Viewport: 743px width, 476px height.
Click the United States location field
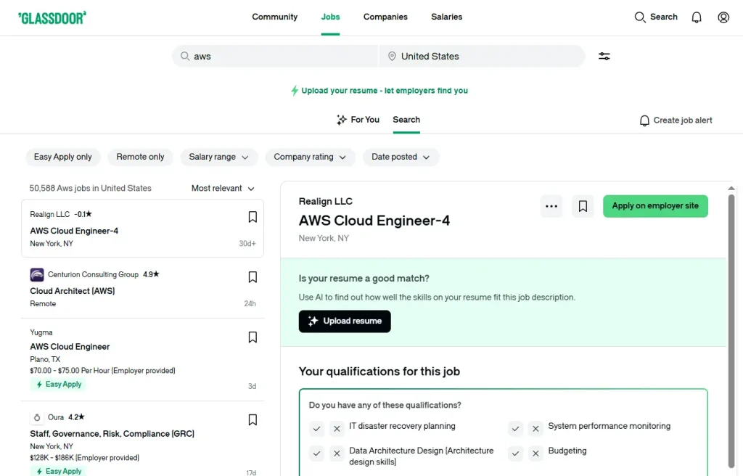click(482, 56)
